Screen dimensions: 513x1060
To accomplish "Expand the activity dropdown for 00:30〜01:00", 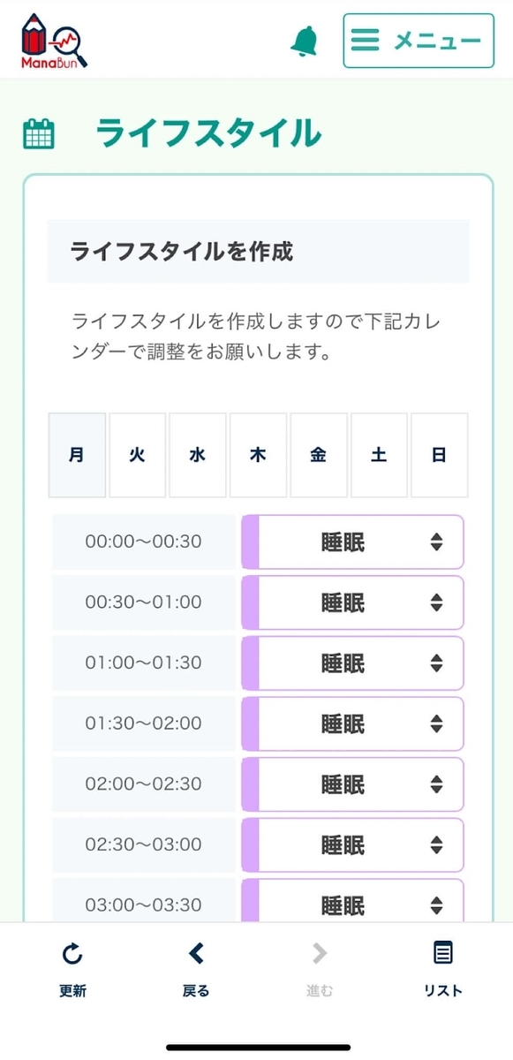I will (352, 602).
